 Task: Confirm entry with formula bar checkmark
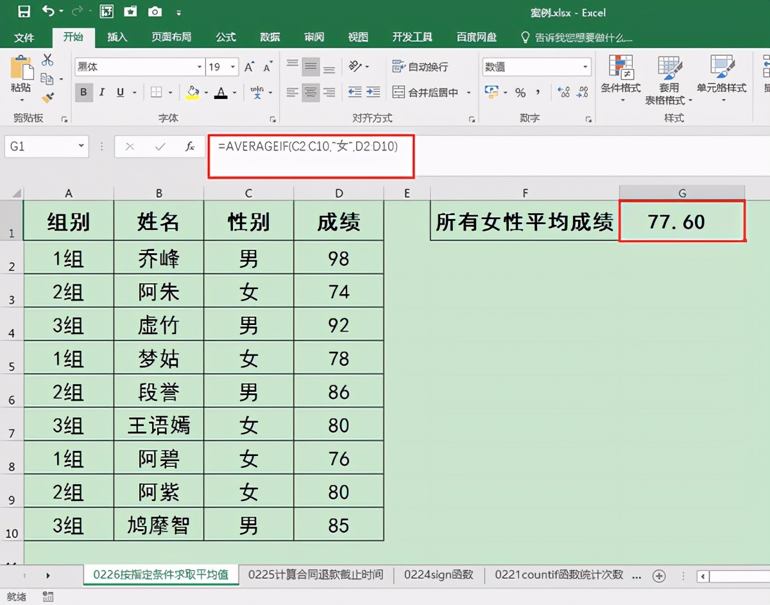click(160, 147)
